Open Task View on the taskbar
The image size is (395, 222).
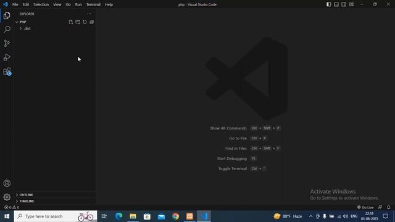104,216
